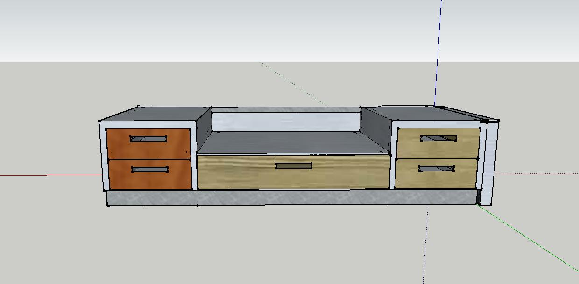The height and width of the screenshot is (284, 579).
Task: Click the top-left orange drawer's handle cutout
Action: tap(148, 139)
